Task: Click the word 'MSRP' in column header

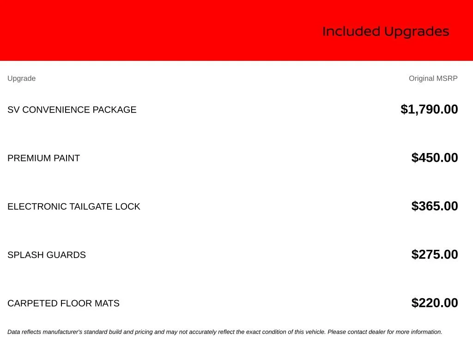Action: pos(447,78)
